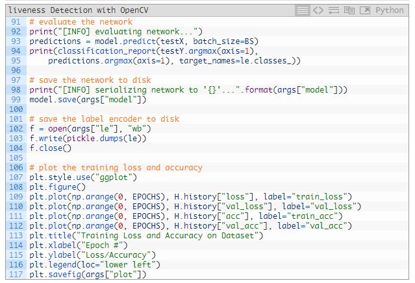
Task: Toggle line numbers with the lines icon
Action: tap(303, 10)
